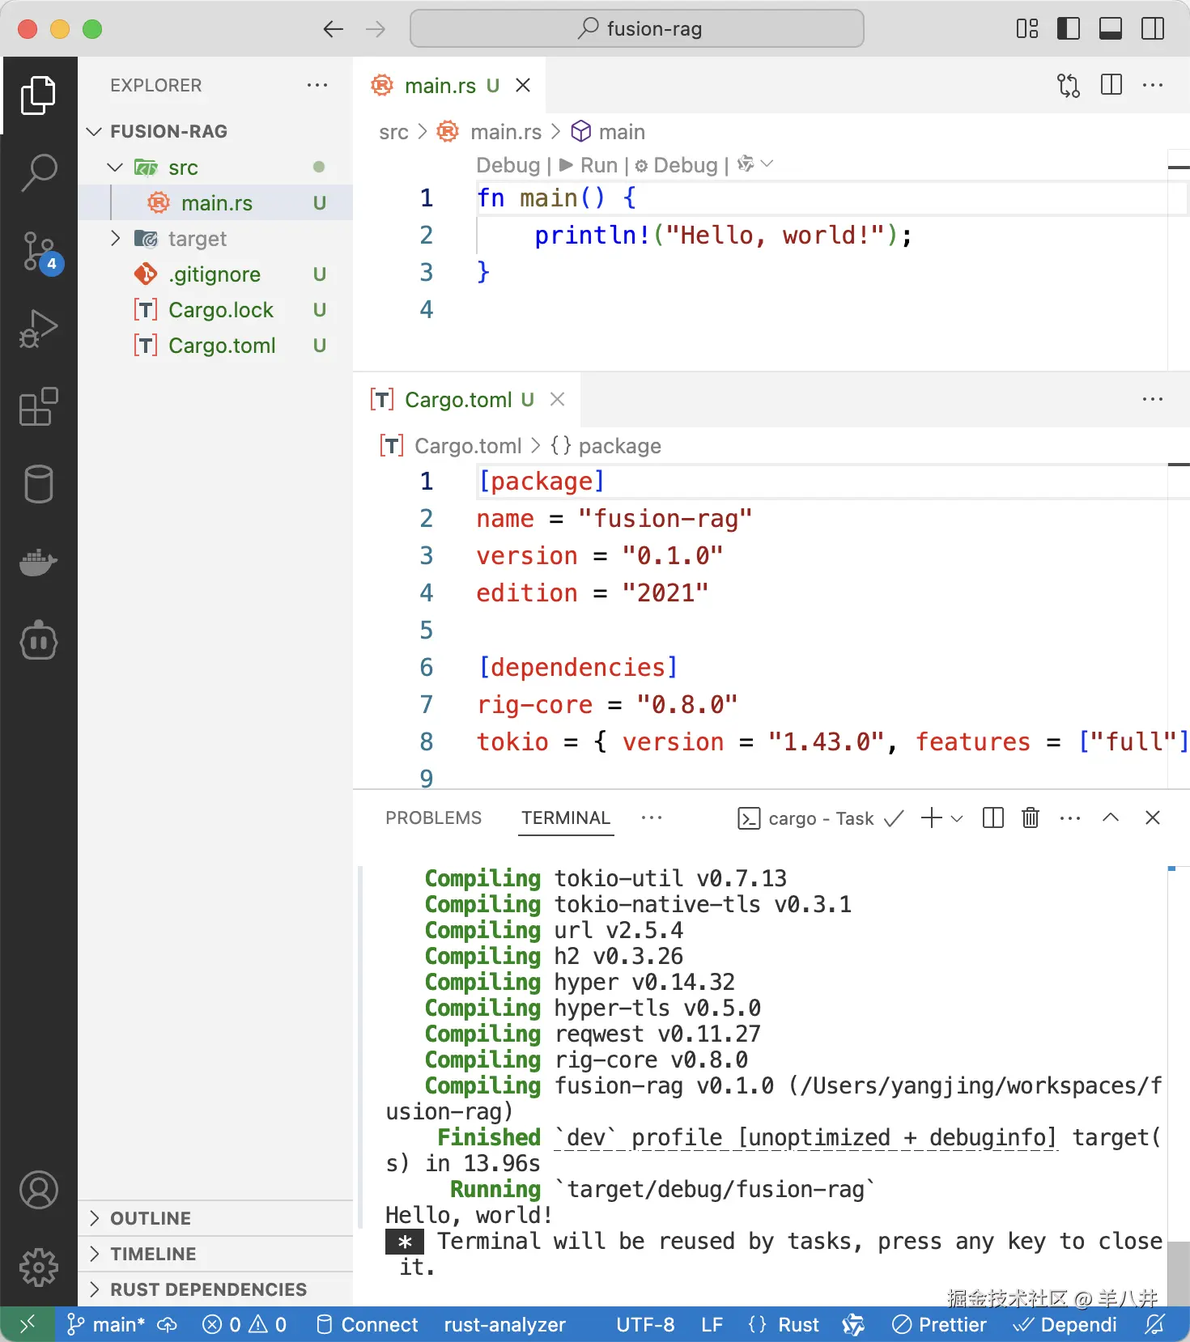
Task: Open Source Control view with 4 changes
Action: point(38,252)
